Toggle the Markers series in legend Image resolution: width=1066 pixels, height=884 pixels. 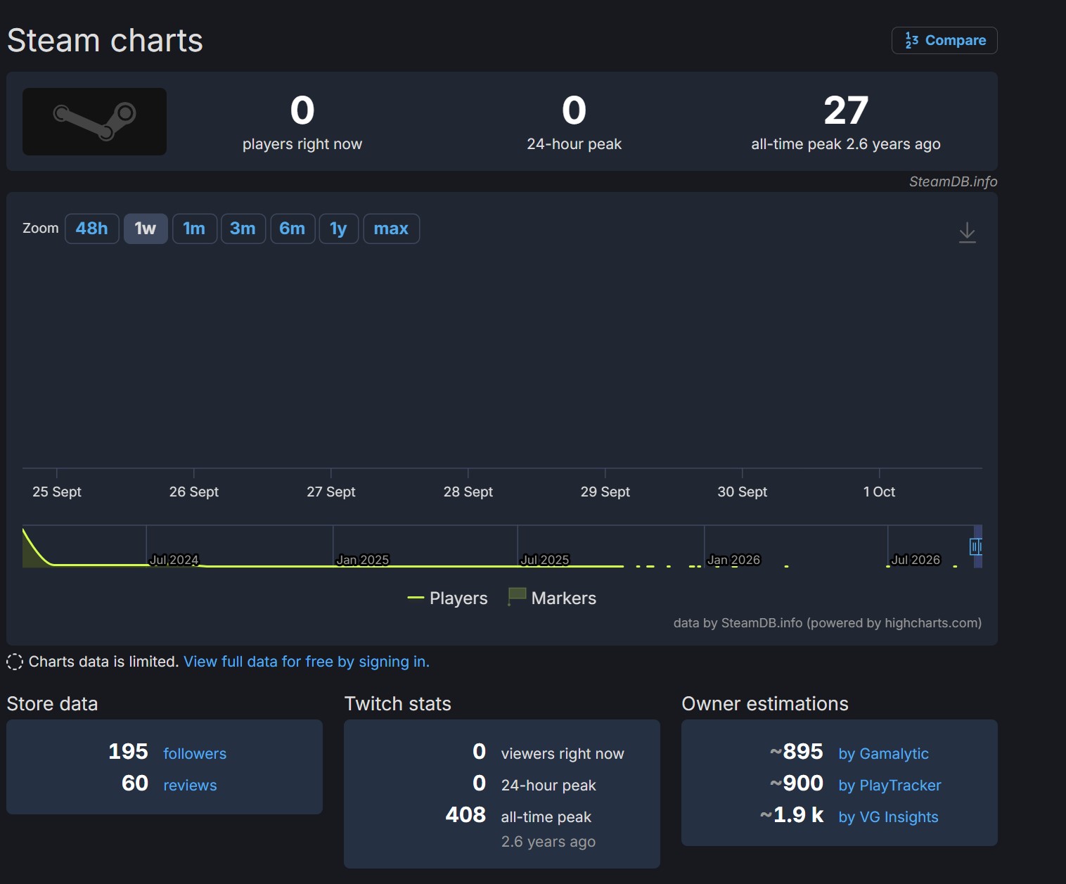point(552,598)
